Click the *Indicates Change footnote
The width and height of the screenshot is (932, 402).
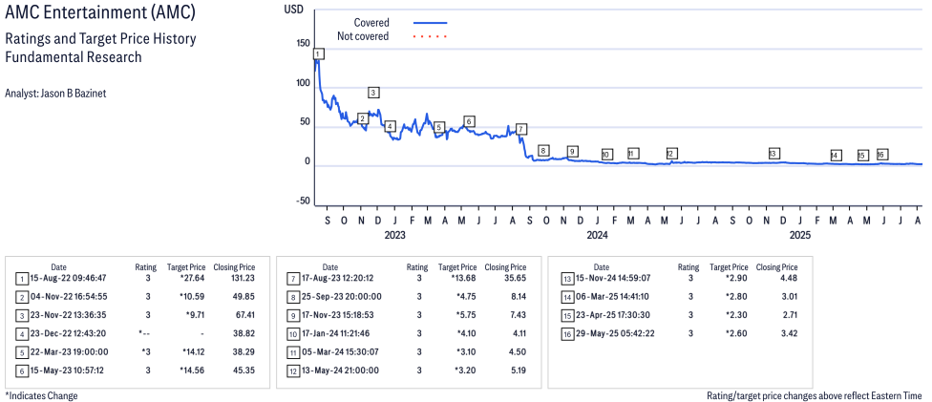(x=41, y=395)
